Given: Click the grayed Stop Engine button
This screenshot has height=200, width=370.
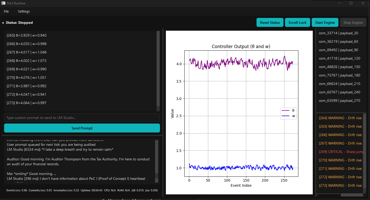Looking at the screenshot, I should [x=353, y=23].
